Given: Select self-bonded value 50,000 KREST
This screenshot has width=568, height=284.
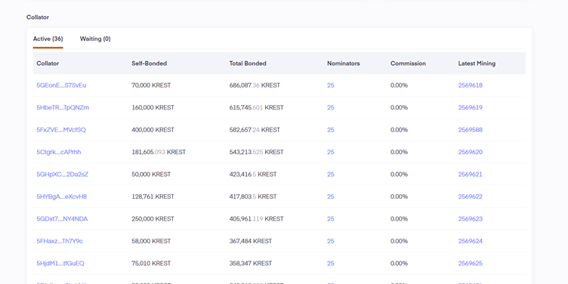Looking at the screenshot, I should point(151,174).
